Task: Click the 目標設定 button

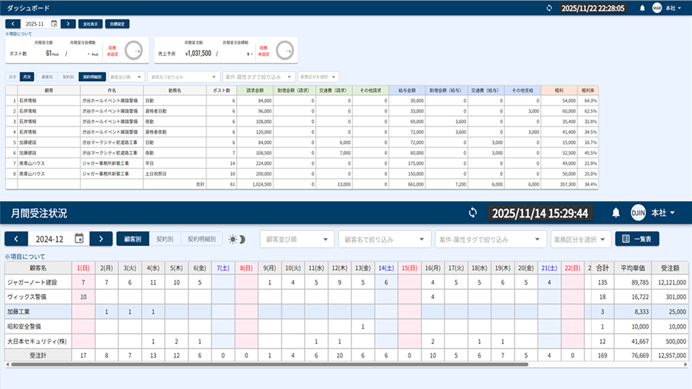Action: pos(117,24)
